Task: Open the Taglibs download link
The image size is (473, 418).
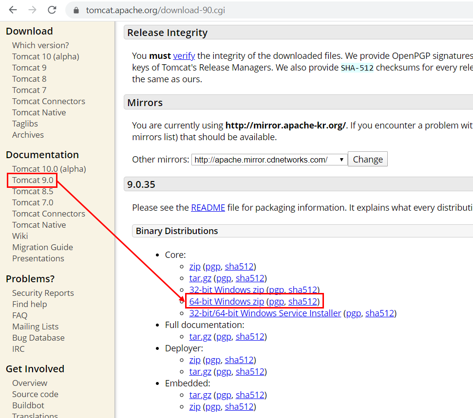Action: coord(25,124)
